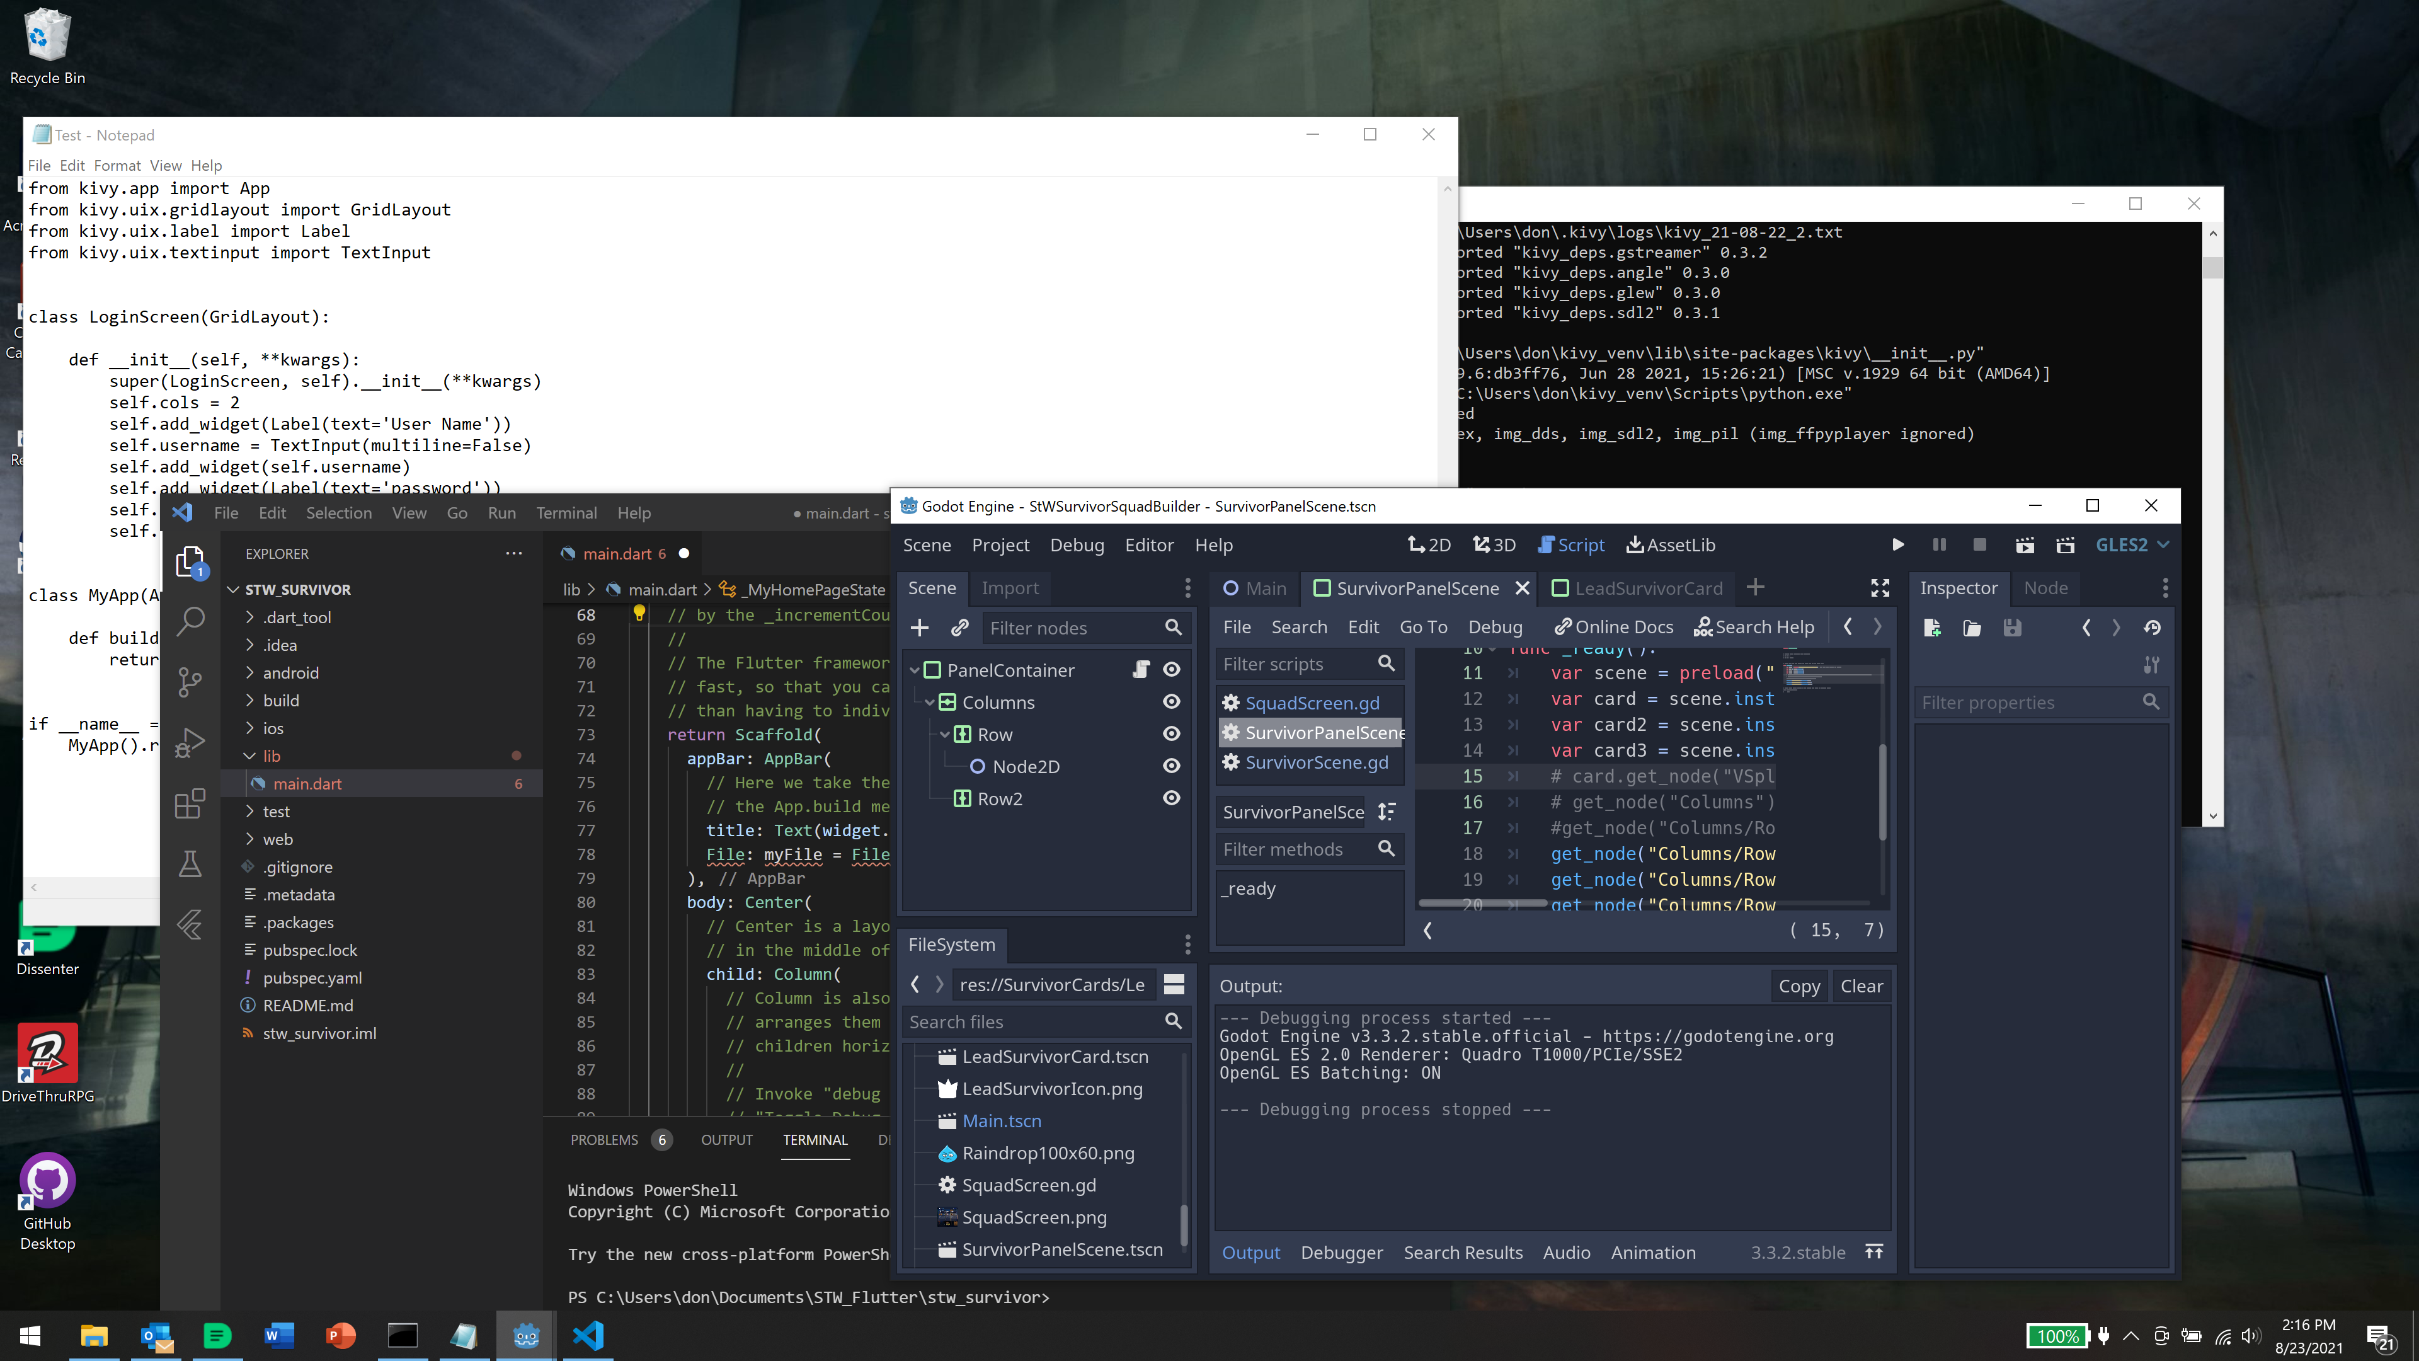Expand the android folder in Explorer
The image size is (2419, 1361).
(249, 672)
